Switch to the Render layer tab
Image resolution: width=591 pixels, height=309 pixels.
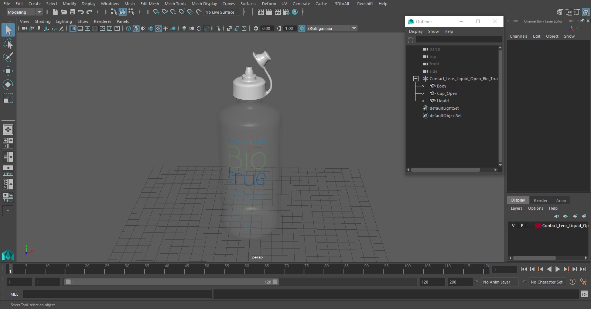[540, 200]
